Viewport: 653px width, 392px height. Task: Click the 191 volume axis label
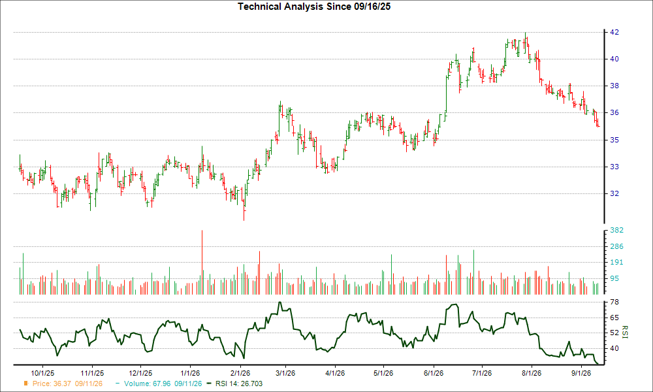click(616, 262)
